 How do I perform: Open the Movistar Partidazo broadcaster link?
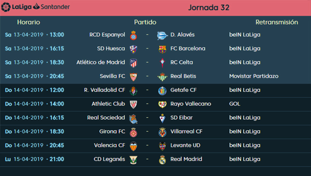tap(254, 76)
